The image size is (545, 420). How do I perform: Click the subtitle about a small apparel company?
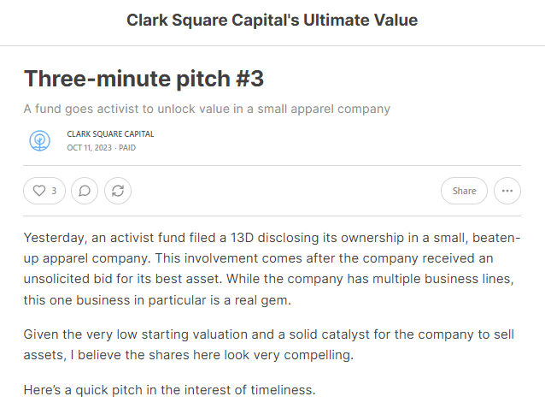coord(207,109)
